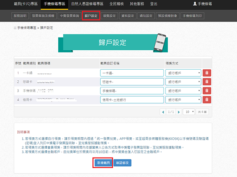Viewport: 237px width, 177px height.
Task: Go to previous page arrow
Action: click(163, 112)
